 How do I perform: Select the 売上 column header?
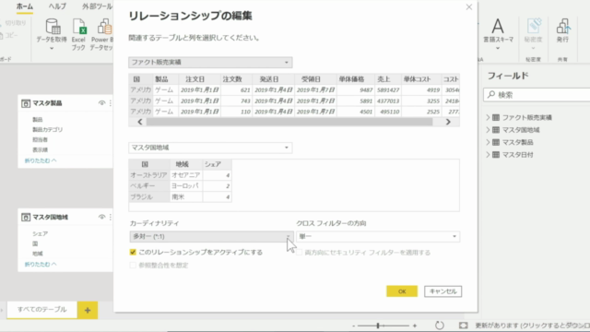coord(383,79)
